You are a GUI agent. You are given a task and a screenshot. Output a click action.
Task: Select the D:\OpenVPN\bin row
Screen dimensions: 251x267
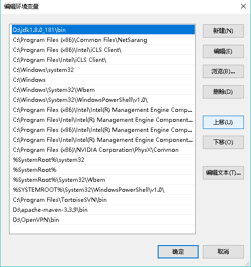(103, 220)
